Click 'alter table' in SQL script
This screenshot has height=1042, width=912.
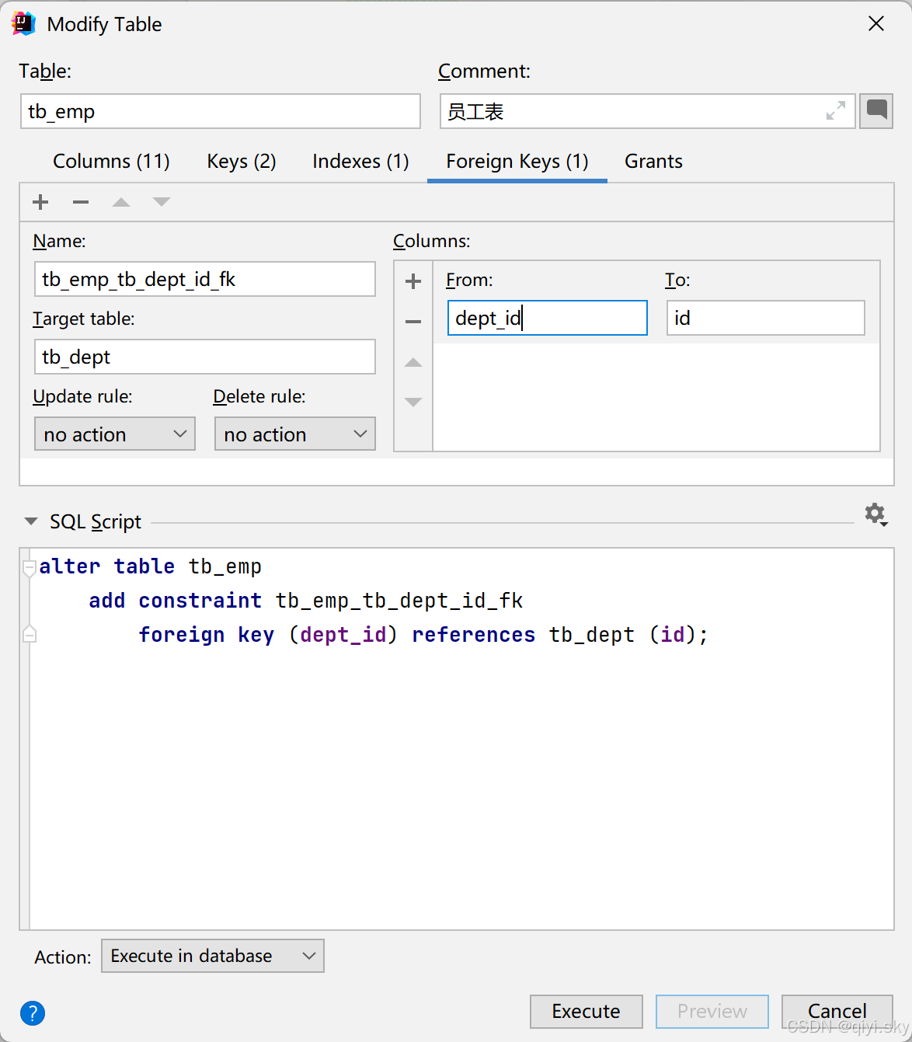click(107, 566)
